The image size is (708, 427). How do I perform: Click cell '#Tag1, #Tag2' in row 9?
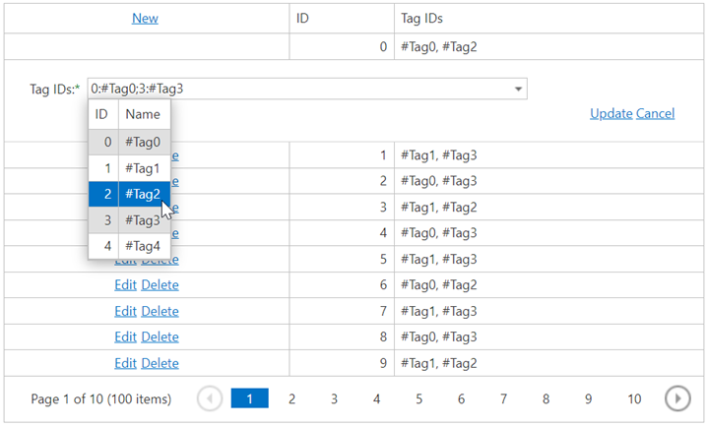(548, 363)
